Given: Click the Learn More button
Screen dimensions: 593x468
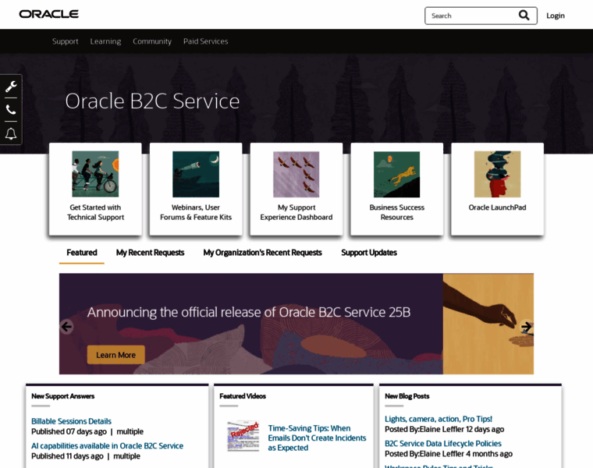Looking at the screenshot, I should click(115, 355).
